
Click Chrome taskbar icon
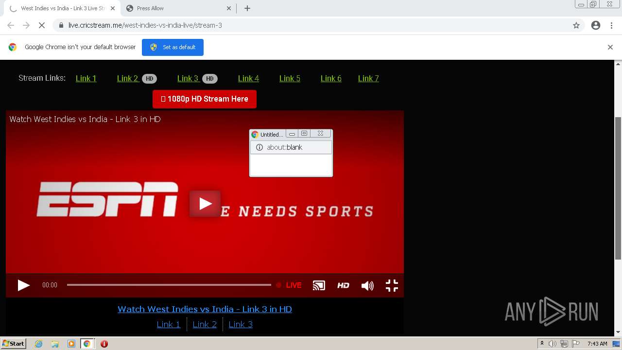87,344
